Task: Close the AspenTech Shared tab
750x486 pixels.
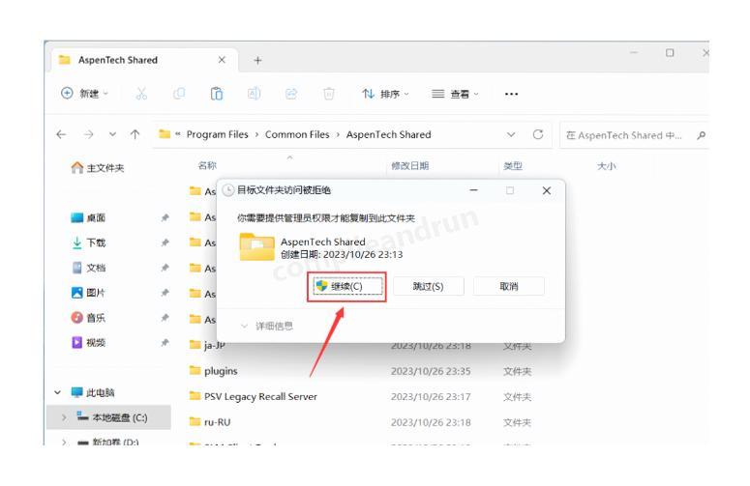Action: [x=222, y=60]
